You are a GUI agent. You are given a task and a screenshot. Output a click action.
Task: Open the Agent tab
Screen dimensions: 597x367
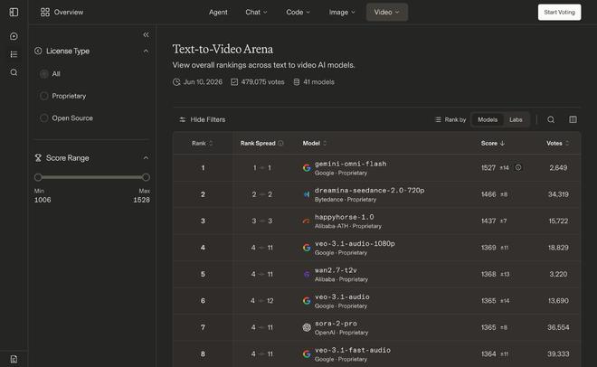(218, 12)
